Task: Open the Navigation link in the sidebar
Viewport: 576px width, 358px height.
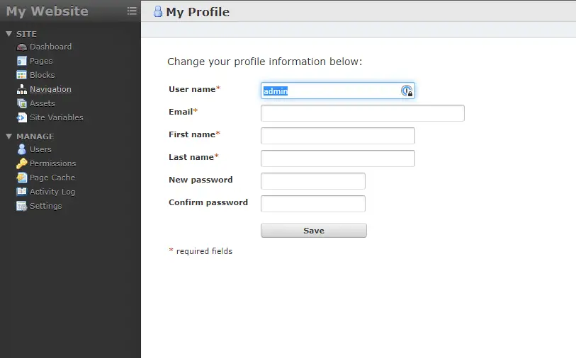Action: pos(50,89)
